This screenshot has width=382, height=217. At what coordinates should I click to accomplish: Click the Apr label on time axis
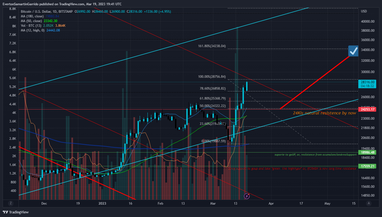(x=271, y=203)
